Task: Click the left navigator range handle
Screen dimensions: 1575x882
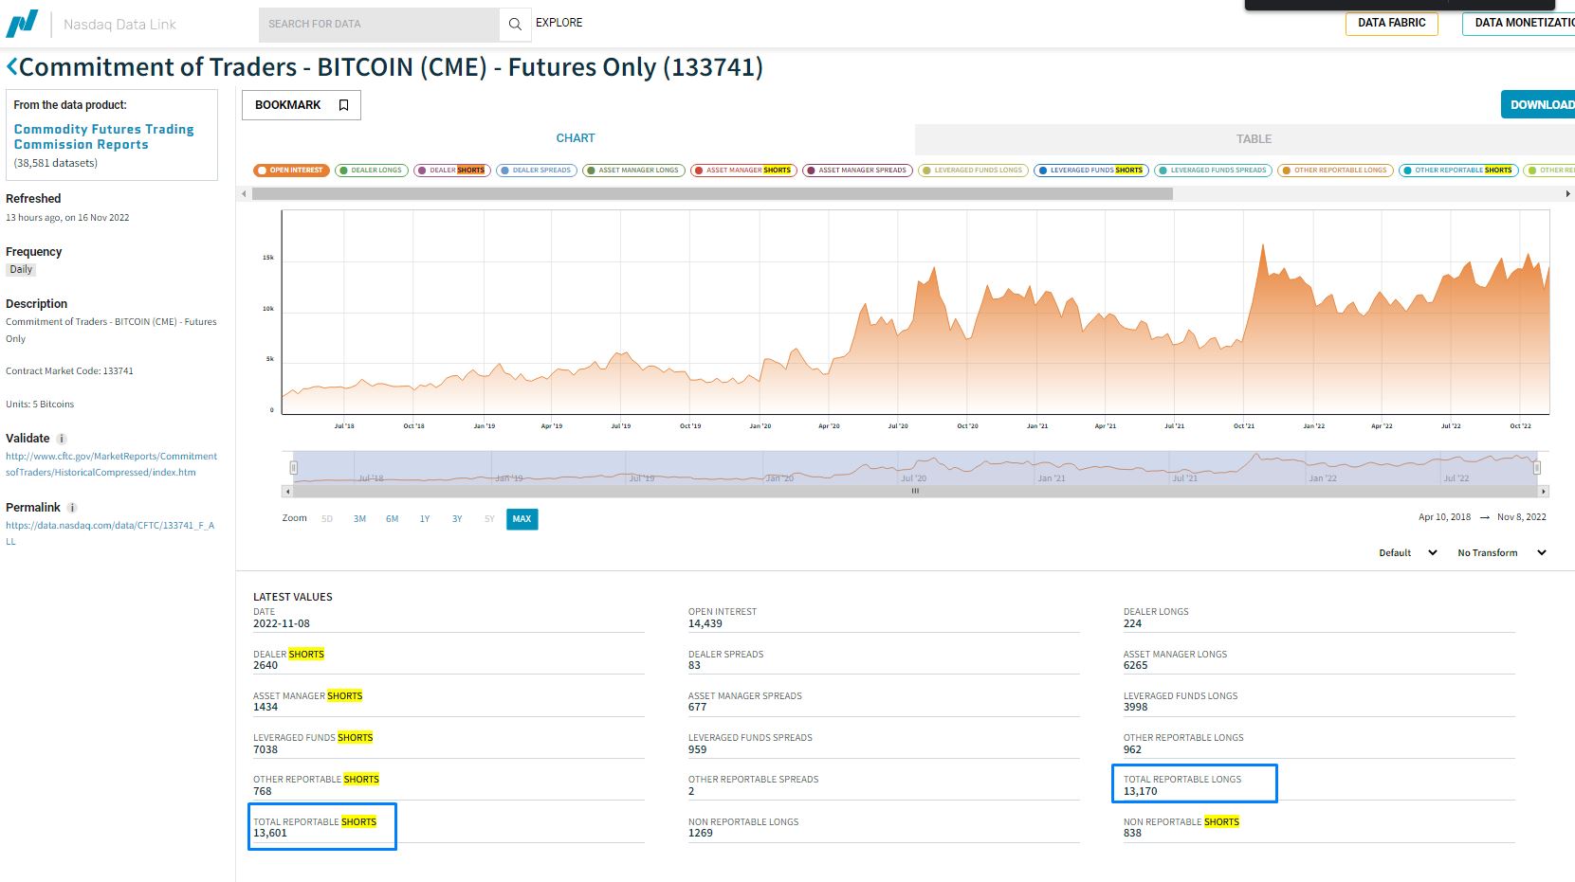Action: click(x=294, y=467)
